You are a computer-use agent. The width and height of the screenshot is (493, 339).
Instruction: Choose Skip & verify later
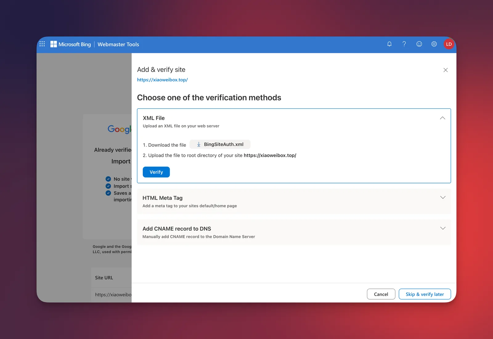425,294
